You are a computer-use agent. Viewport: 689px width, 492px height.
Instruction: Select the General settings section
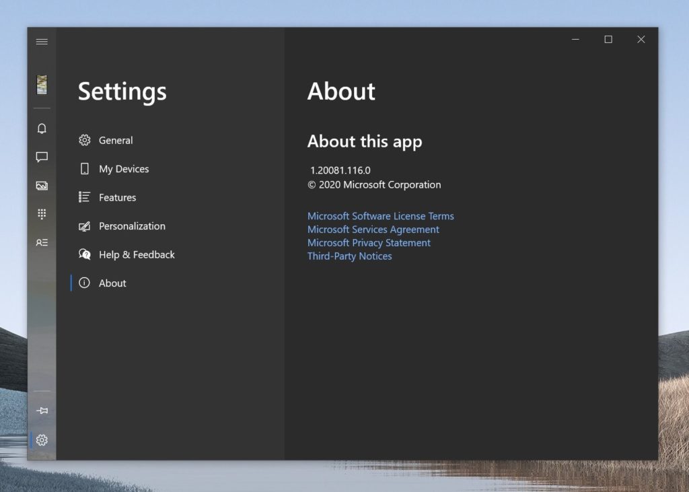116,140
